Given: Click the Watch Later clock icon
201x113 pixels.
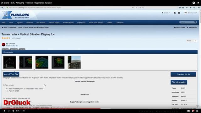Looking at the screenshot, I should 193,3.
